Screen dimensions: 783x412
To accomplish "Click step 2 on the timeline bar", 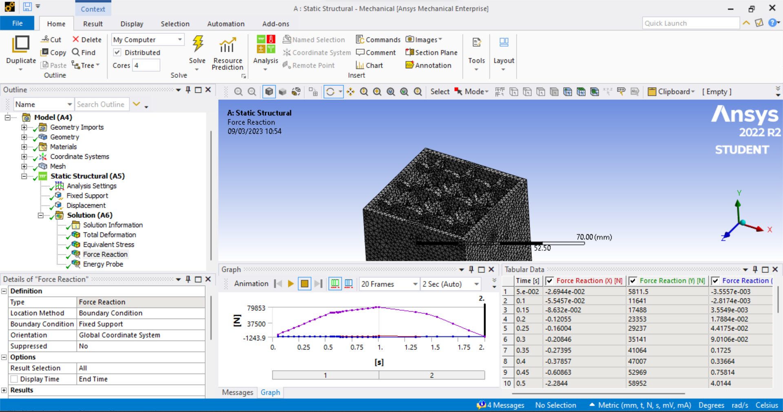I will click(x=431, y=375).
